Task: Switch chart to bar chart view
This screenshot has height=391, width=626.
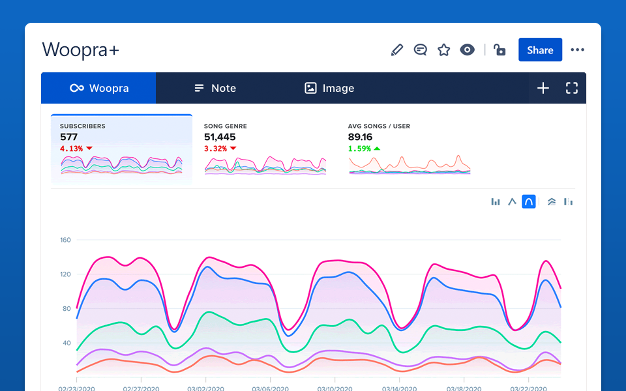Action: [496, 202]
